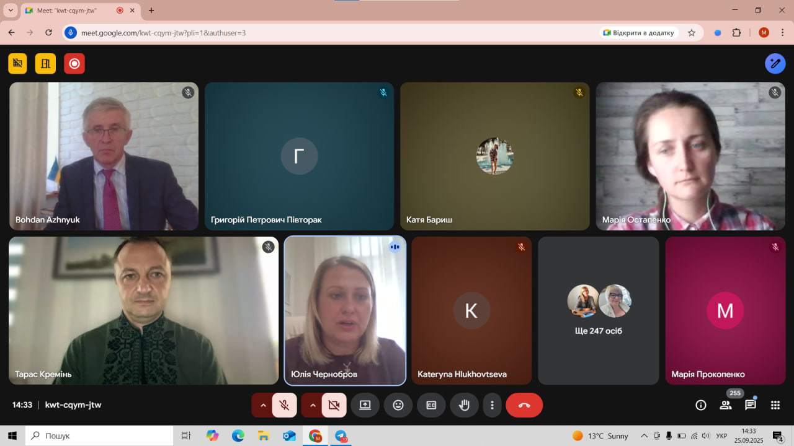The height and width of the screenshot is (446, 794).
Task: Turn on the camera
Action: [334, 405]
